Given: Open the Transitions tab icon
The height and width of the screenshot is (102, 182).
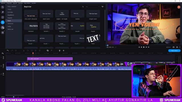Looking at the screenshot, I should (3, 17).
